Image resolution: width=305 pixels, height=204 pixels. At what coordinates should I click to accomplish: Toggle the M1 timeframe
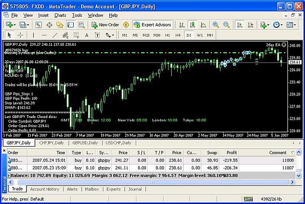coord(125,35)
